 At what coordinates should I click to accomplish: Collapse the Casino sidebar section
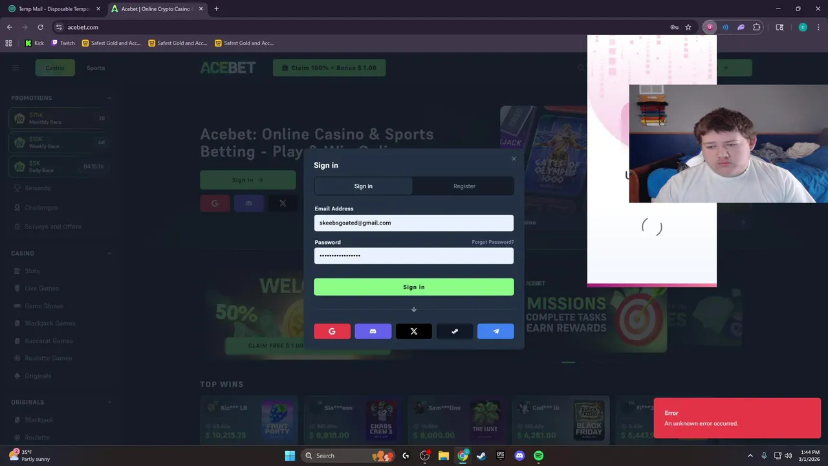click(109, 254)
